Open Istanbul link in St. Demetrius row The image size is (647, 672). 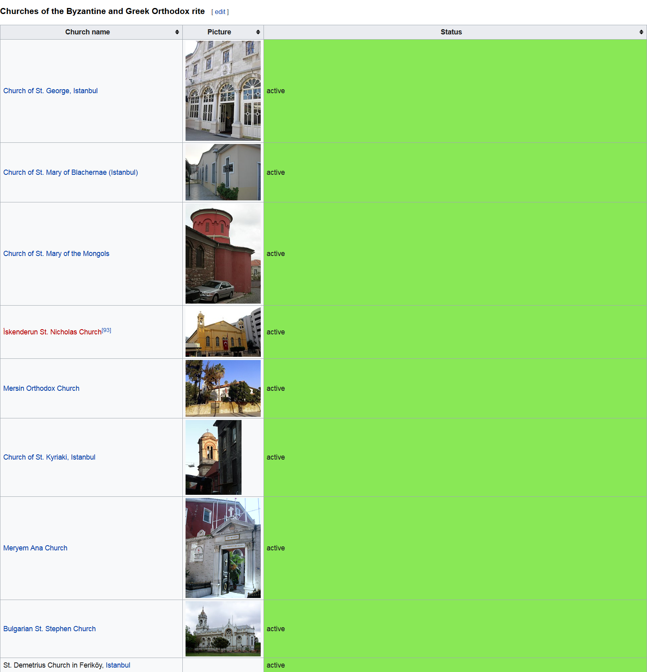point(118,665)
